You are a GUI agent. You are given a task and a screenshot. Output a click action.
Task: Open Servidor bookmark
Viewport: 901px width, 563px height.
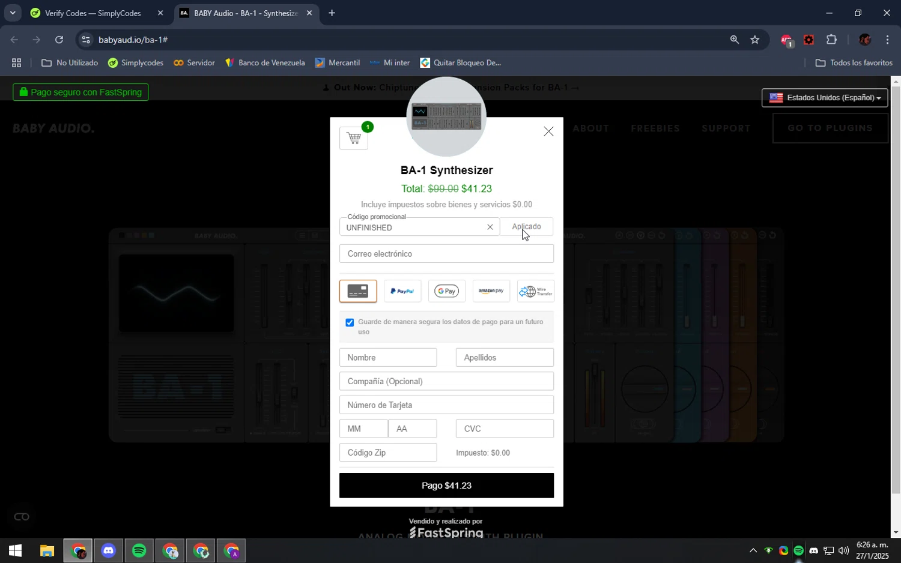(194, 63)
